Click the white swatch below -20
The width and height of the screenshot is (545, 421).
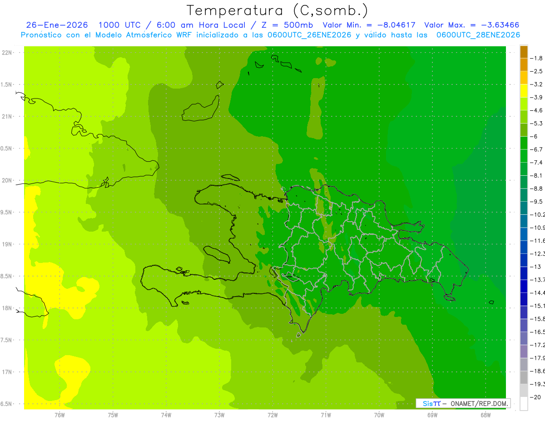524,404
